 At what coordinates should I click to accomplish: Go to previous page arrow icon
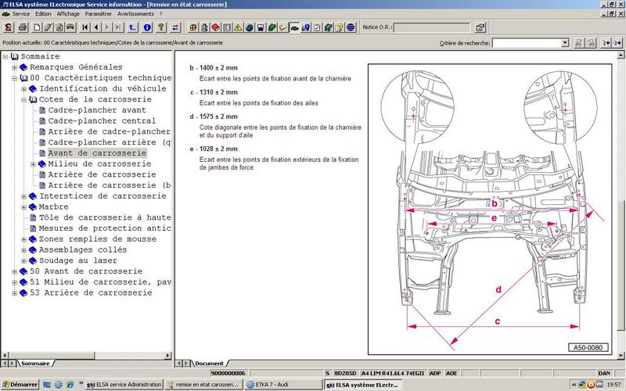pos(95,27)
